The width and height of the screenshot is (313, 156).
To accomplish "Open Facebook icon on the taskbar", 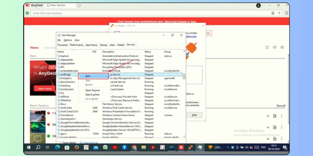I will 124,147.
